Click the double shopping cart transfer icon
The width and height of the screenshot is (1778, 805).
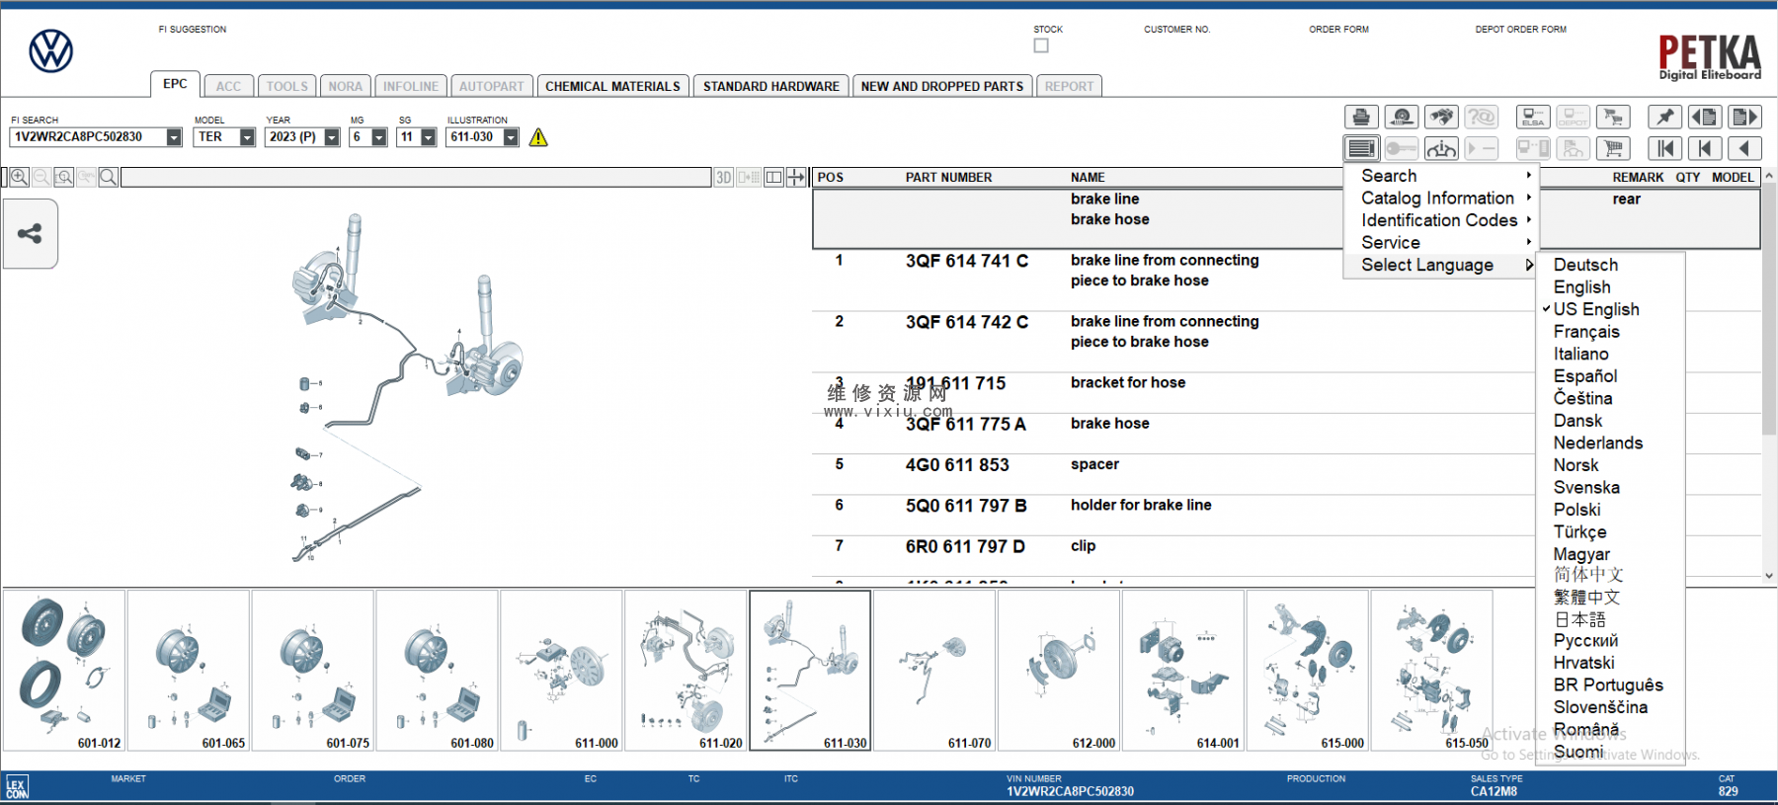click(x=1613, y=118)
